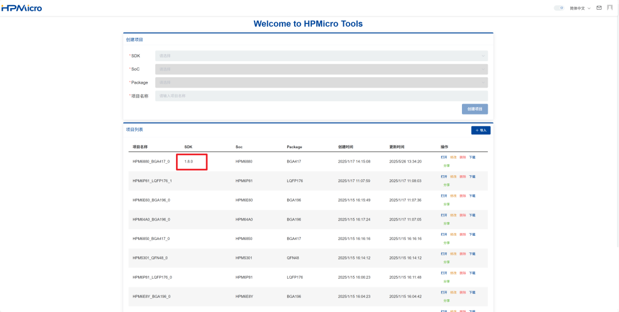Click 下载 for HPM64A0_BGA196_0
This screenshot has height=312, width=619.
472,215
